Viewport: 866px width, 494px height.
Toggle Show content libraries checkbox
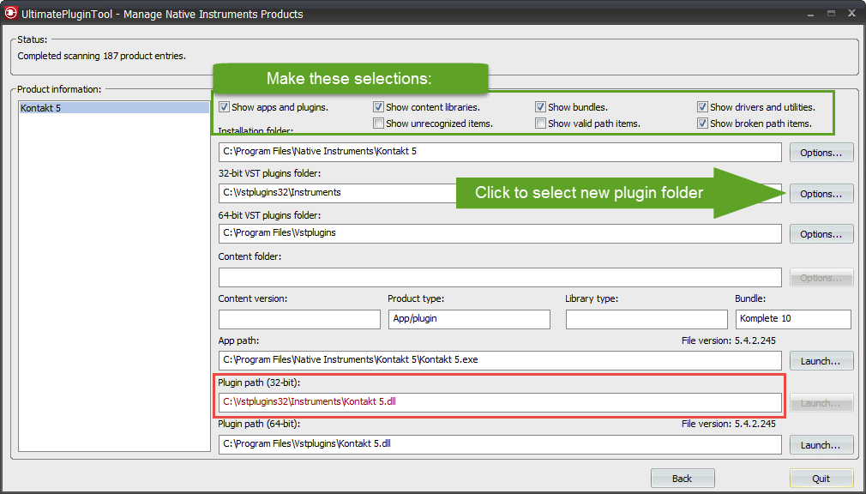point(378,107)
